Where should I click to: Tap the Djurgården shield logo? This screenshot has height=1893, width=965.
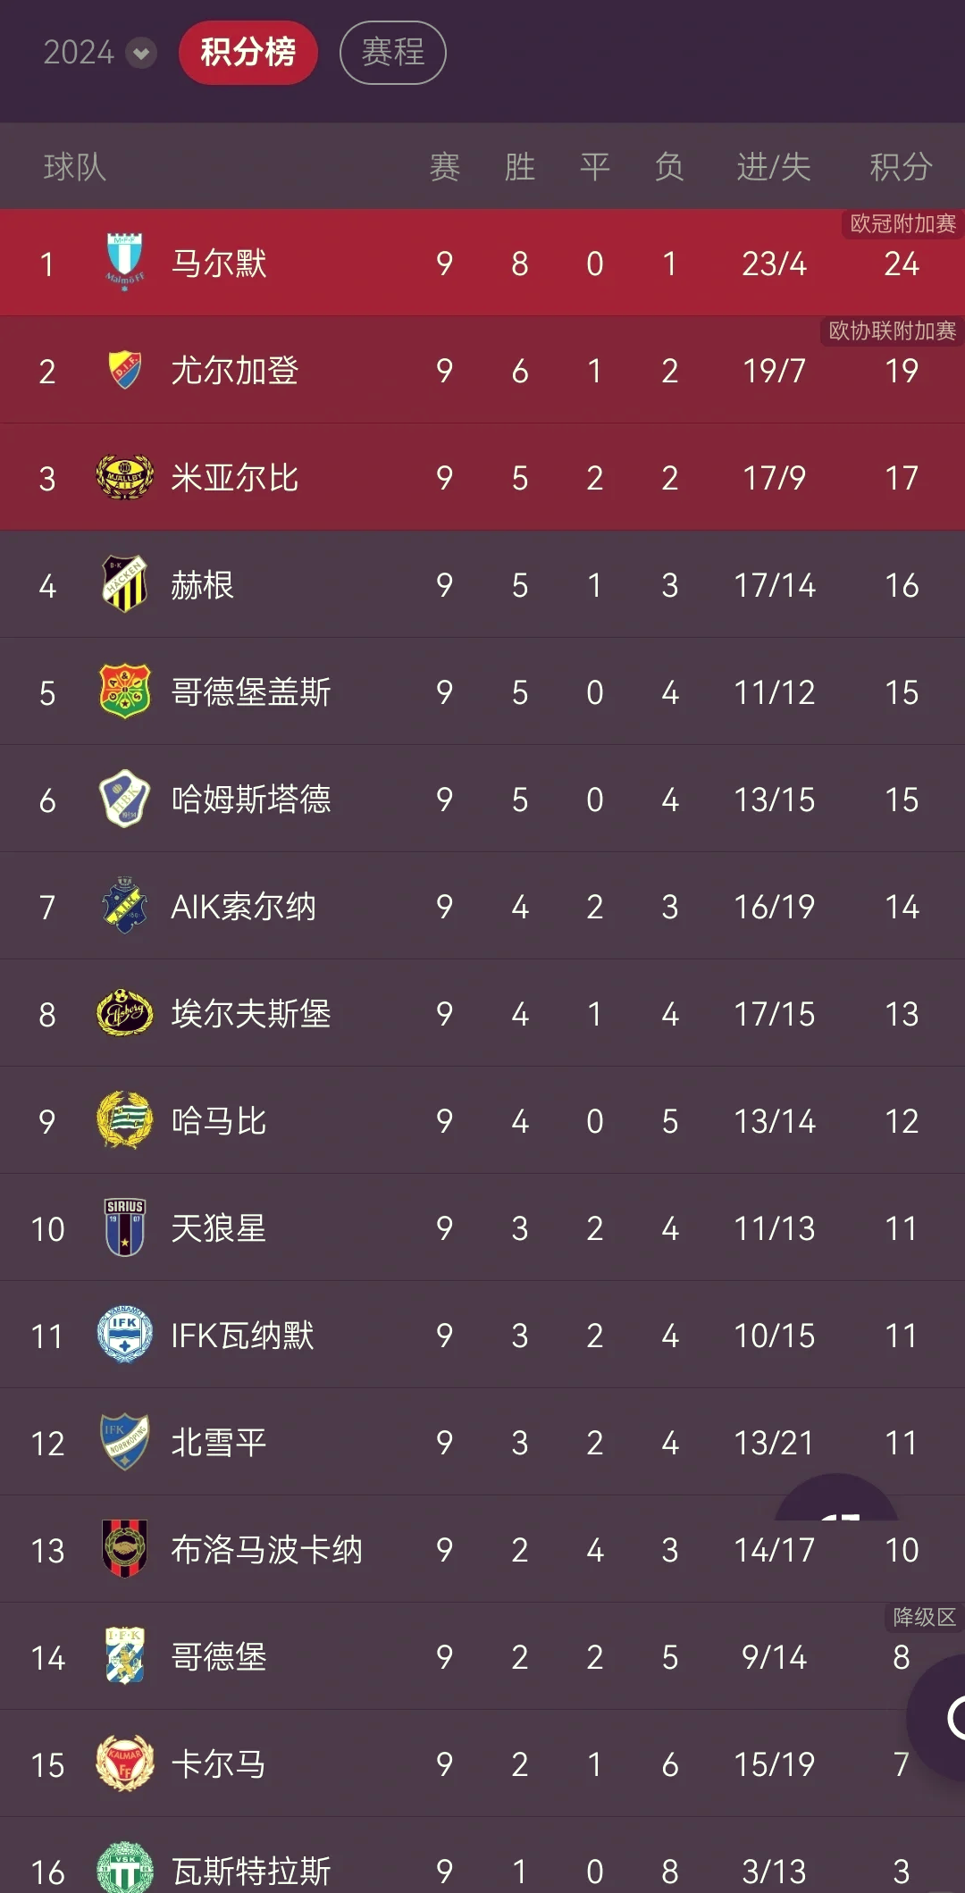[x=125, y=369]
